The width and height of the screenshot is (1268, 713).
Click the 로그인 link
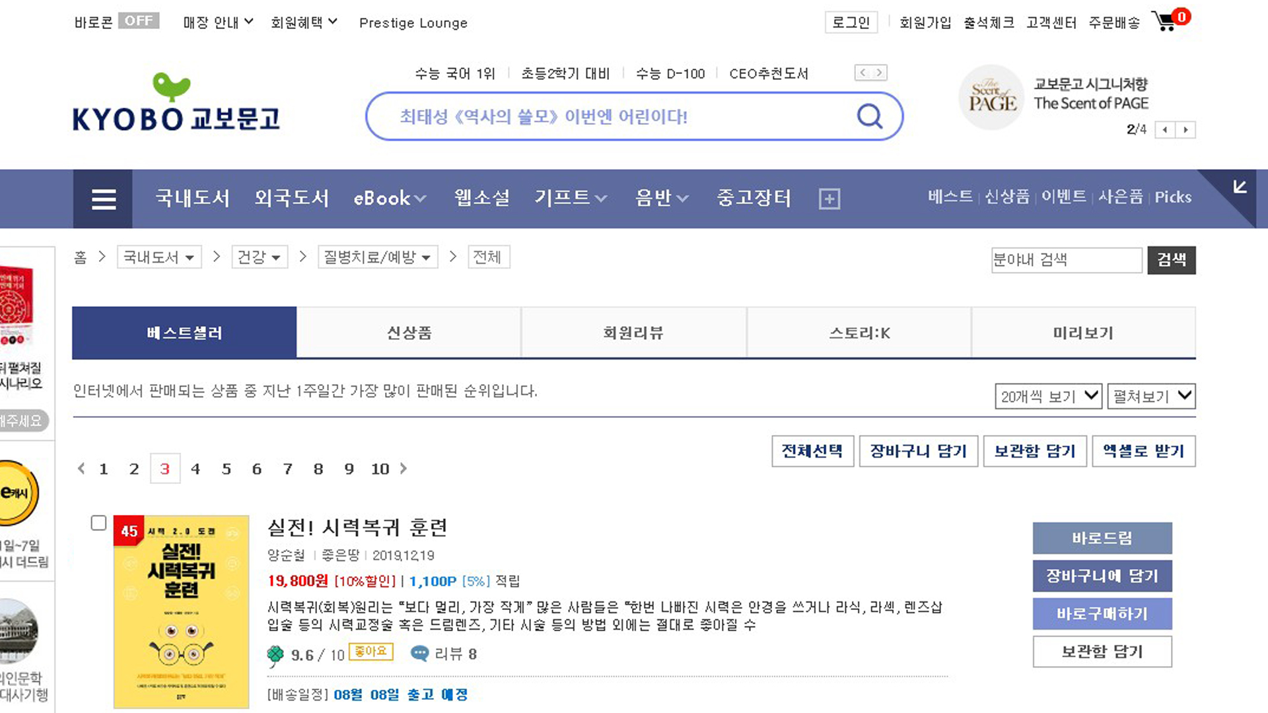point(851,22)
